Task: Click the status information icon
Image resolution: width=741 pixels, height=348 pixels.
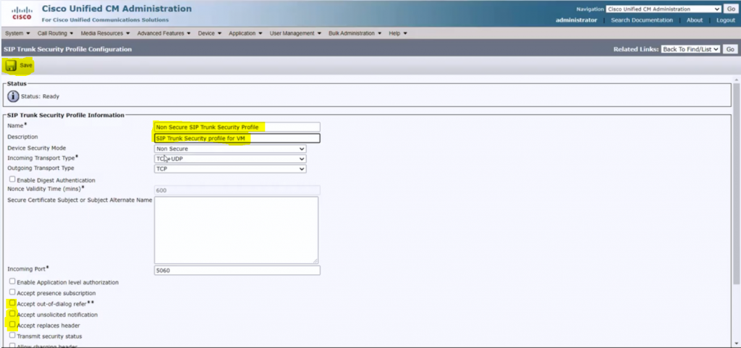Action: click(x=13, y=96)
